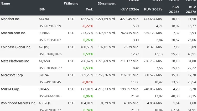Viewport: 197px width, 111px height.
Task: Open the Meta Platforms Inc. stock link
Action: [x=15, y=61]
